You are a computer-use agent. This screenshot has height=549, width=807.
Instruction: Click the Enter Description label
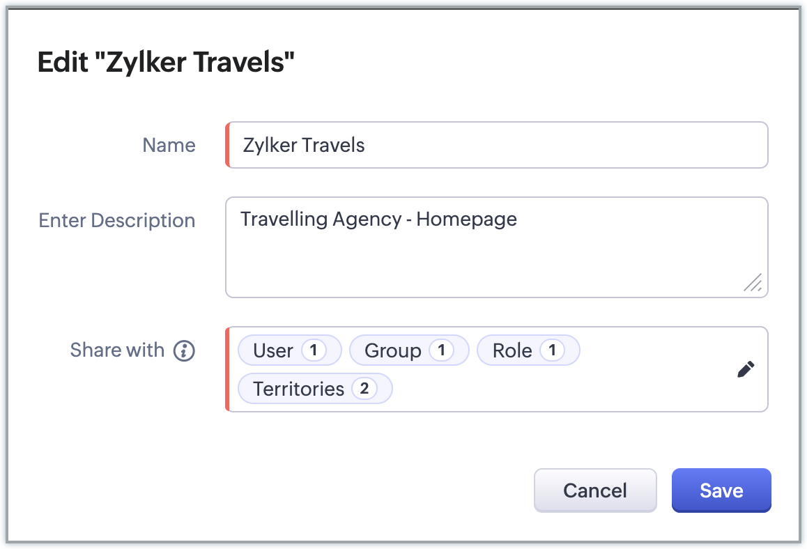117,221
